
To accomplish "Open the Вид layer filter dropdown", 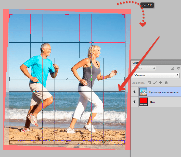I will point(144,68).
